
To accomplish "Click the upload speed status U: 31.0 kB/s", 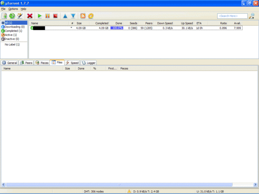I will click(210, 191).
